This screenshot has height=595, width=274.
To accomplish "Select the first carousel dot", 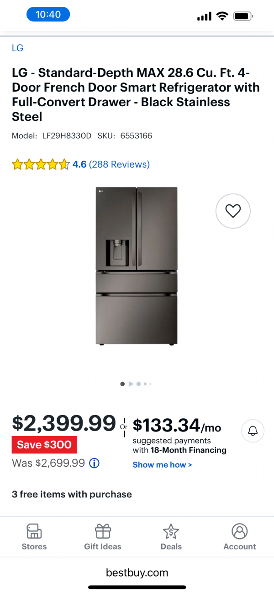I will [122, 384].
